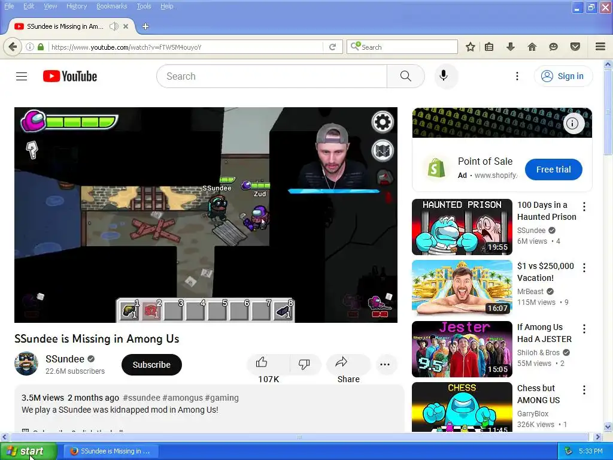Click the video player to pause

click(x=206, y=215)
